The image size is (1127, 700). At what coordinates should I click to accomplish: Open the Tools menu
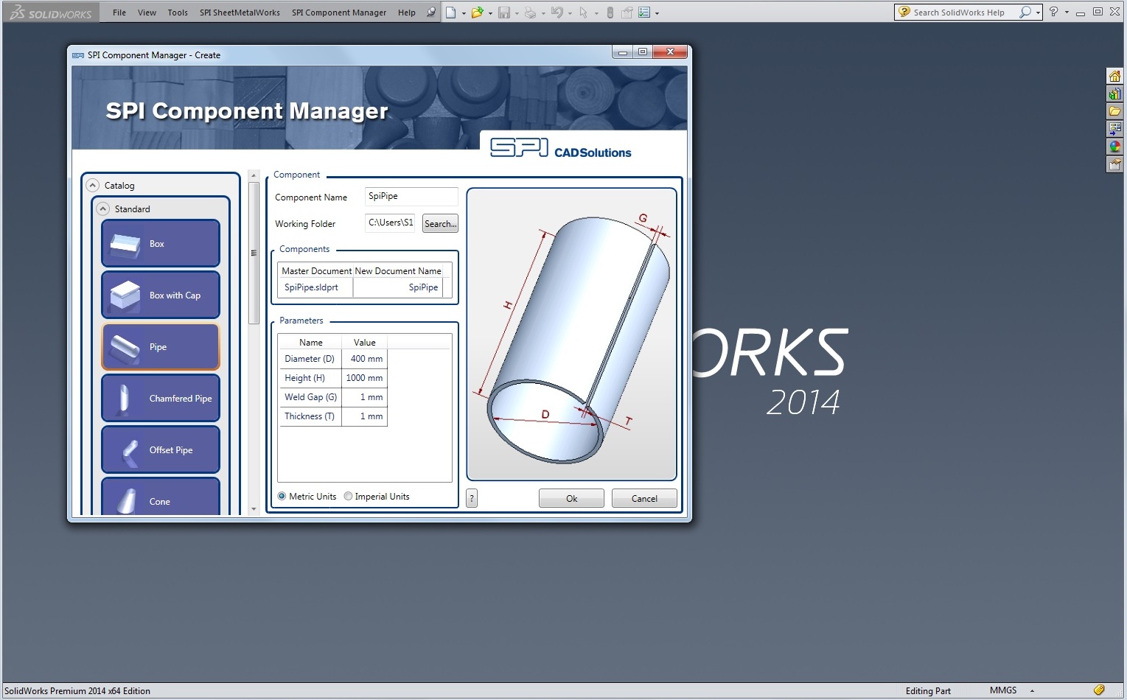click(x=178, y=13)
